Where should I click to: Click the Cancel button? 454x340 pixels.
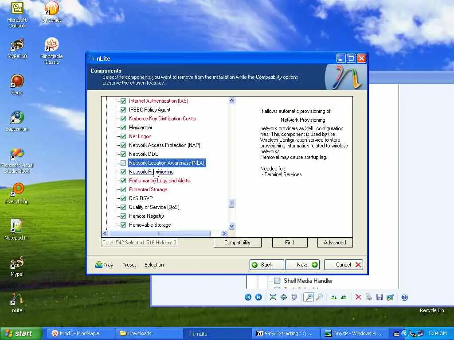[x=344, y=265]
